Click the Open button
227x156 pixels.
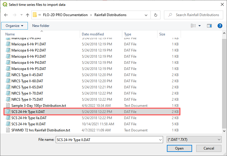[x=179, y=148]
